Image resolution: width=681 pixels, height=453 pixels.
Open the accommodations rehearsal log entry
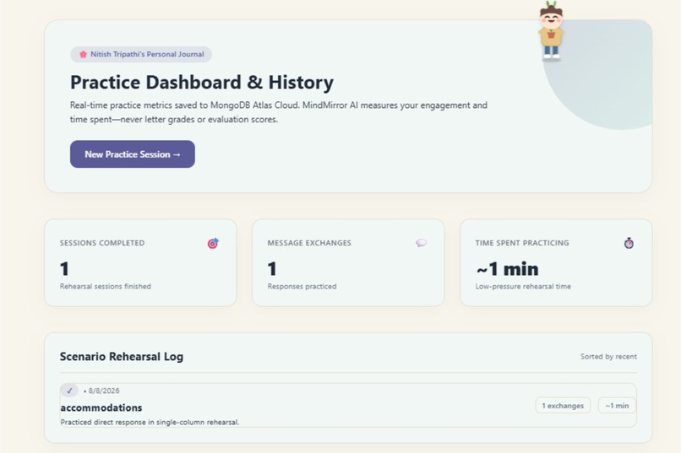(348, 405)
